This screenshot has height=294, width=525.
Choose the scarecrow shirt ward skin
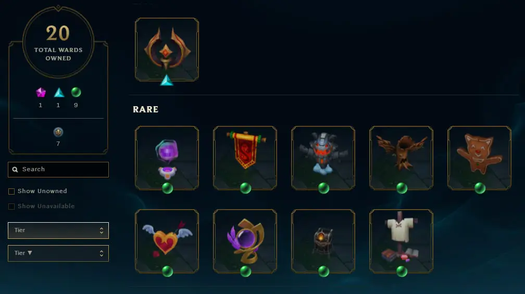(x=401, y=241)
